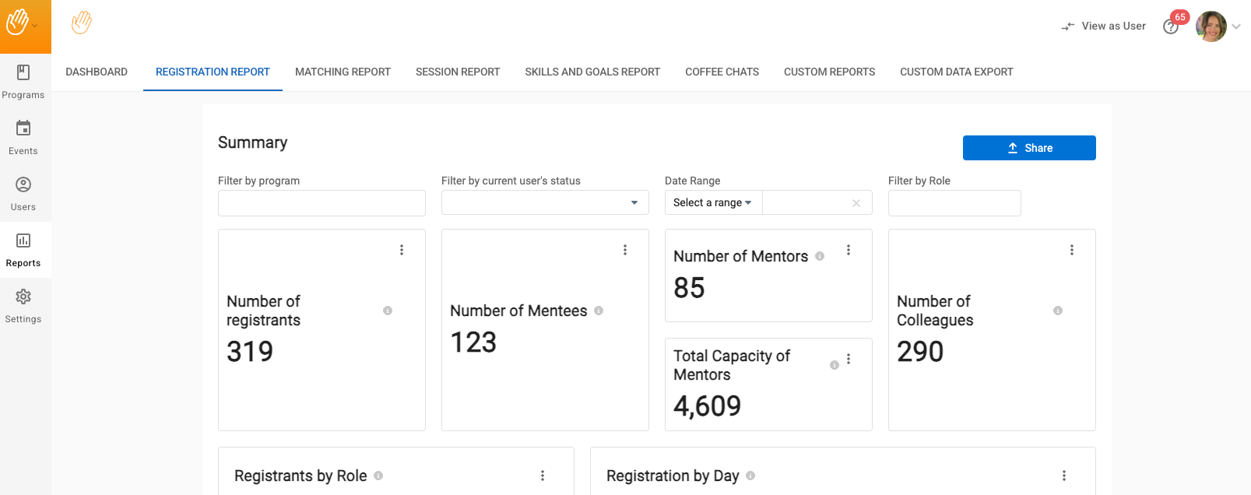
Task: Open options menu for Number of Mentees
Action: tap(625, 250)
